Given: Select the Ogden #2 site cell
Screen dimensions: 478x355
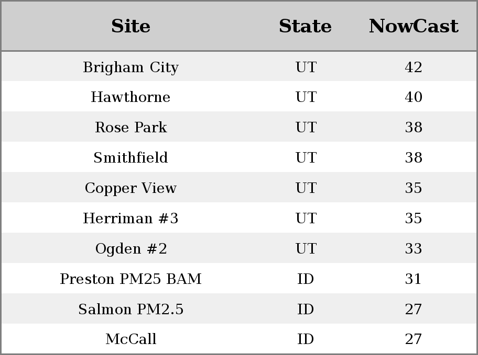Looking at the screenshot, I should click(x=131, y=249).
